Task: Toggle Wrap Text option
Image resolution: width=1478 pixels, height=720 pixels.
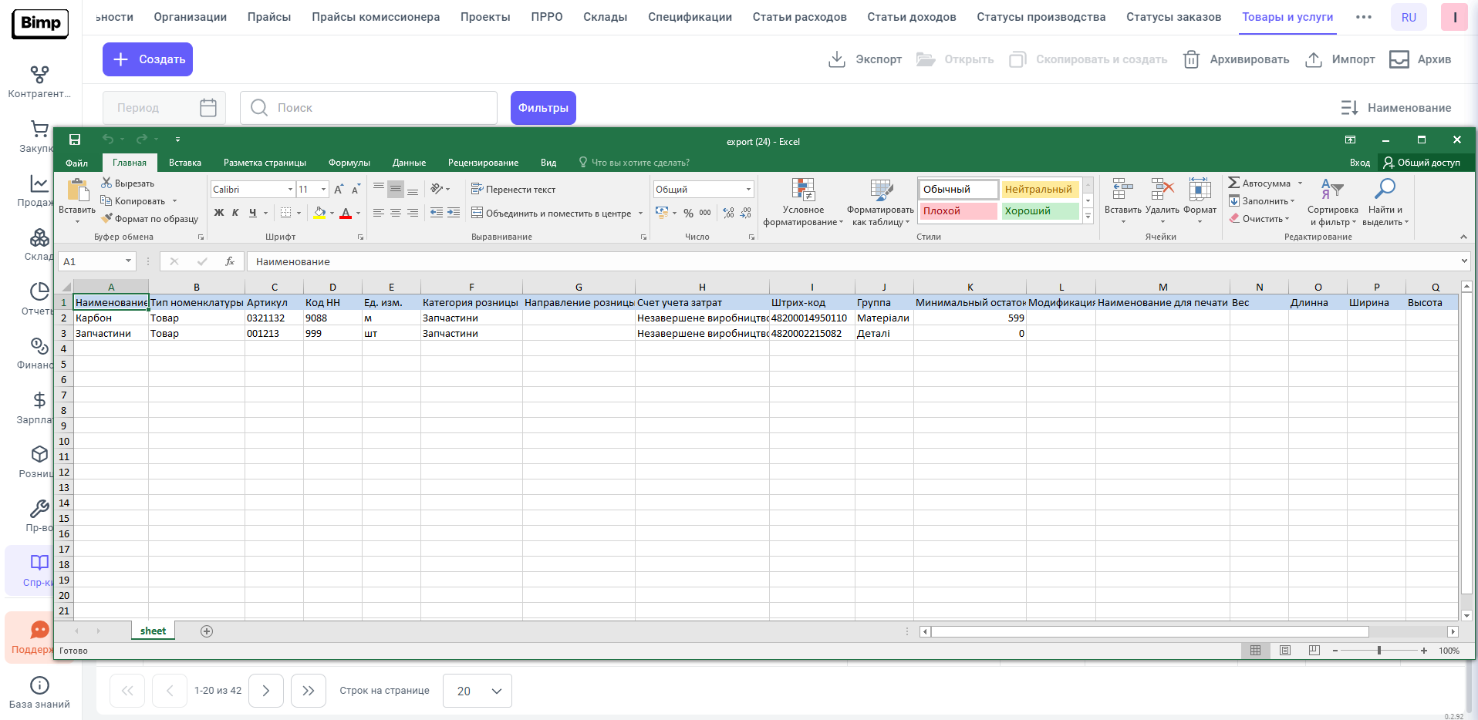Action: point(513,190)
